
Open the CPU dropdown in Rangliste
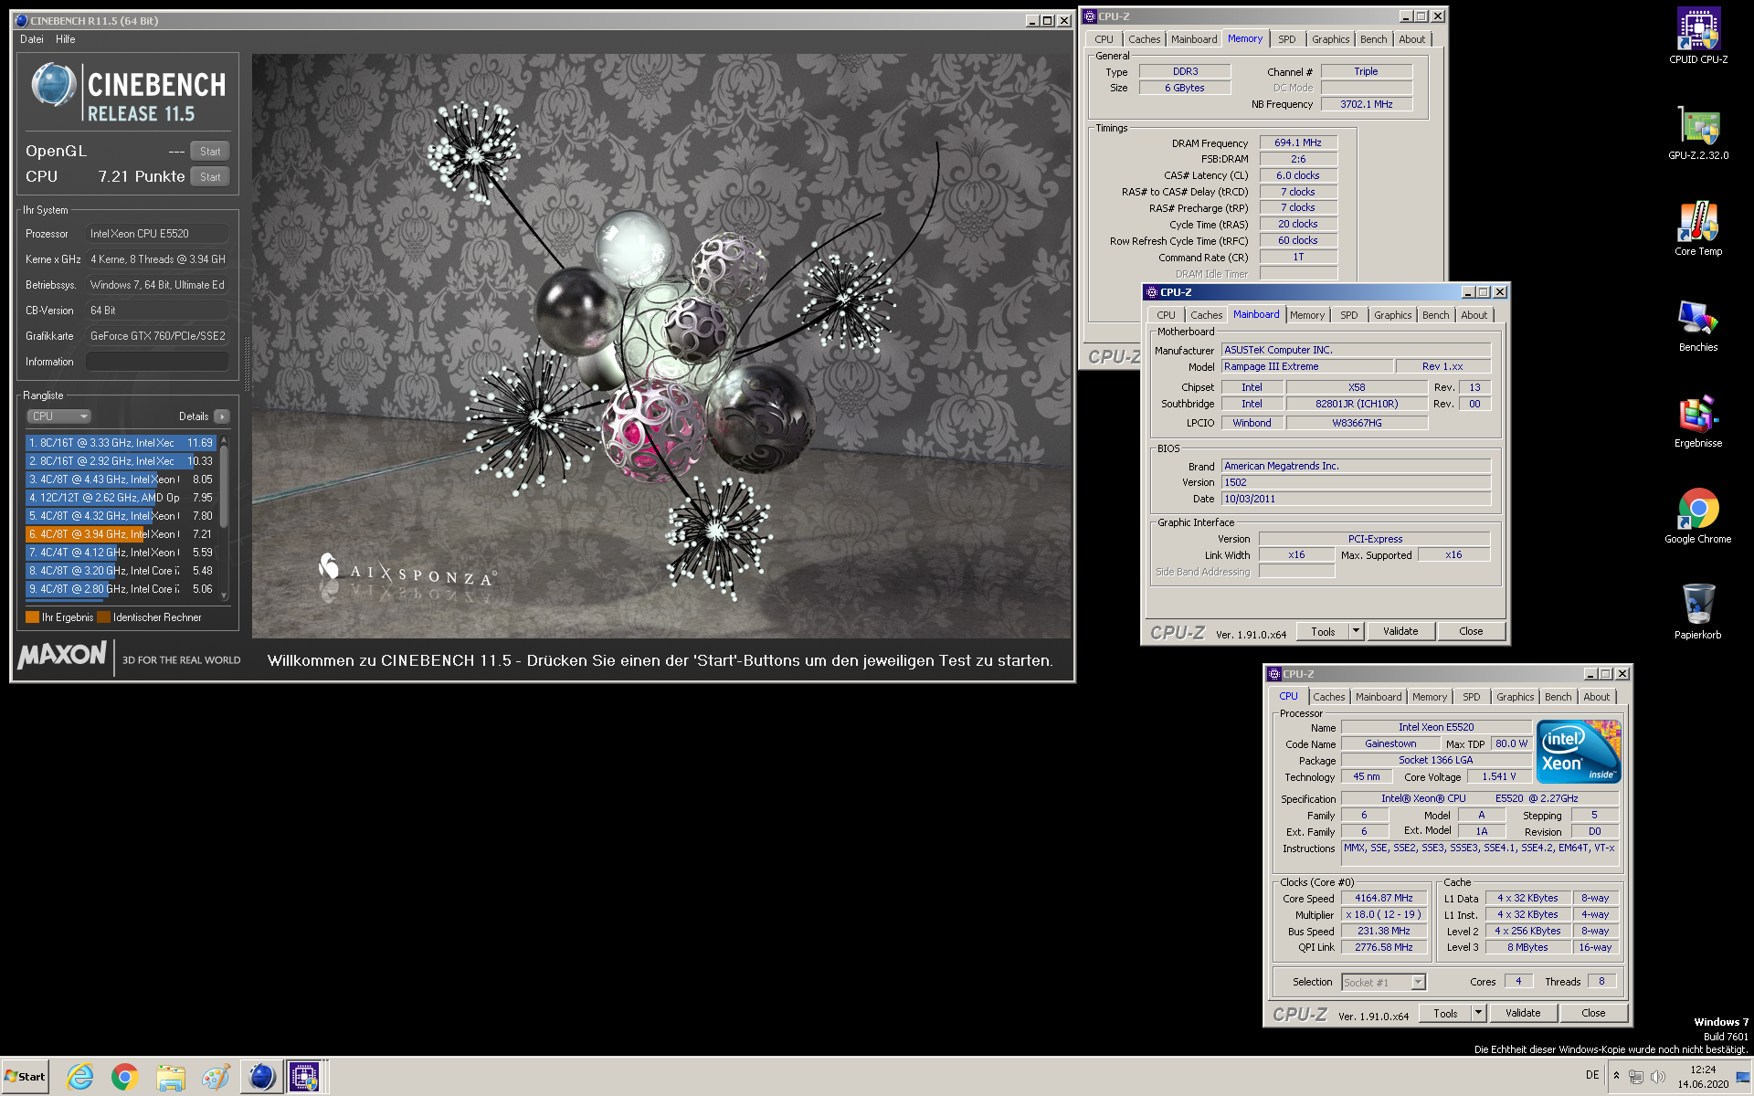[x=58, y=416]
